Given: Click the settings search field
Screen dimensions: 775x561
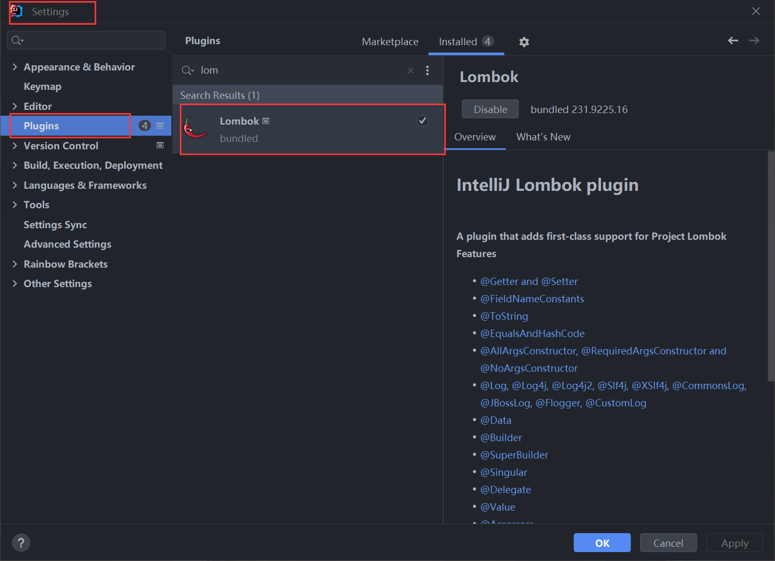Looking at the screenshot, I should [86, 40].
